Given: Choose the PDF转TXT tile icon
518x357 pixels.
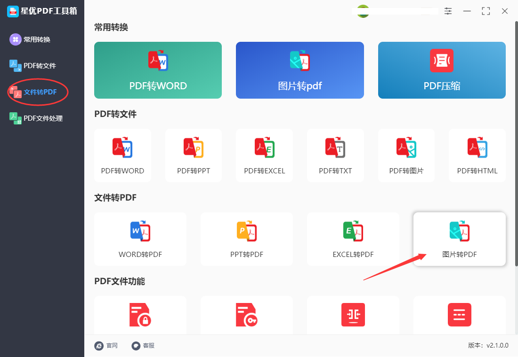Looking at the screenshot, I should [x=335, y=147].
